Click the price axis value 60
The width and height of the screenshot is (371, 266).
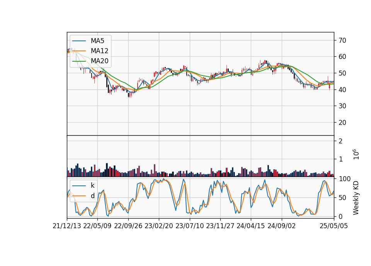342,57
